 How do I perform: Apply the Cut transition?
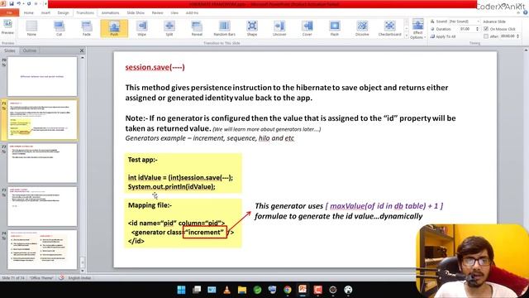tap(59, 28)
